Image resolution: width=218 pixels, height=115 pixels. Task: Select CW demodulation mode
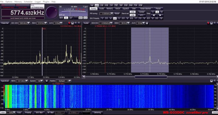111,5
